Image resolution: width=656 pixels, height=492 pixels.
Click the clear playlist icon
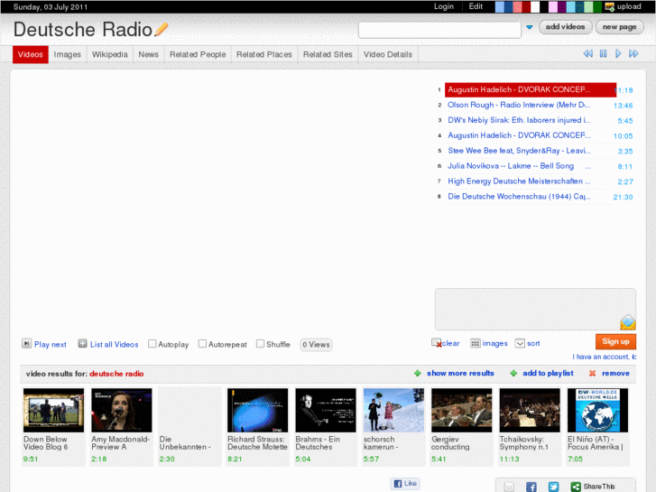pos(437,343)
